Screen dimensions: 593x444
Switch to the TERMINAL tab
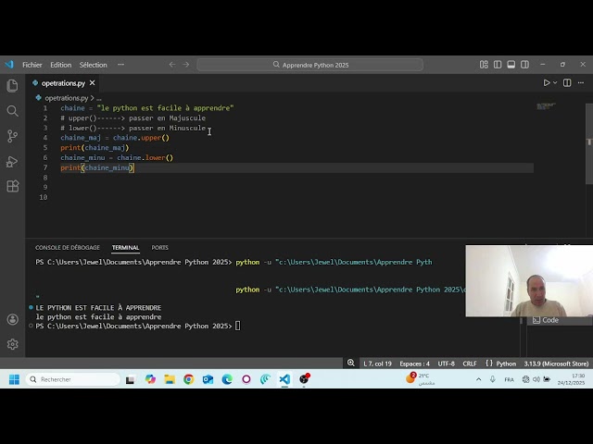(125, 248)
